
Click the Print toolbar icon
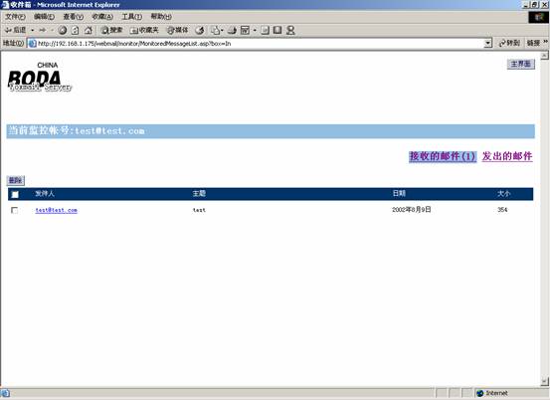click(232, 31)
